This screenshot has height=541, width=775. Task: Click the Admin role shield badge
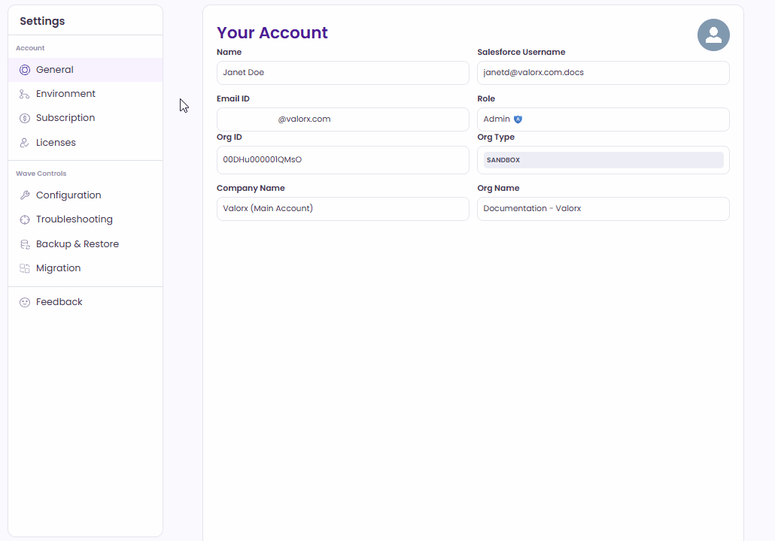pyautogui.click(x=518, y=119)
